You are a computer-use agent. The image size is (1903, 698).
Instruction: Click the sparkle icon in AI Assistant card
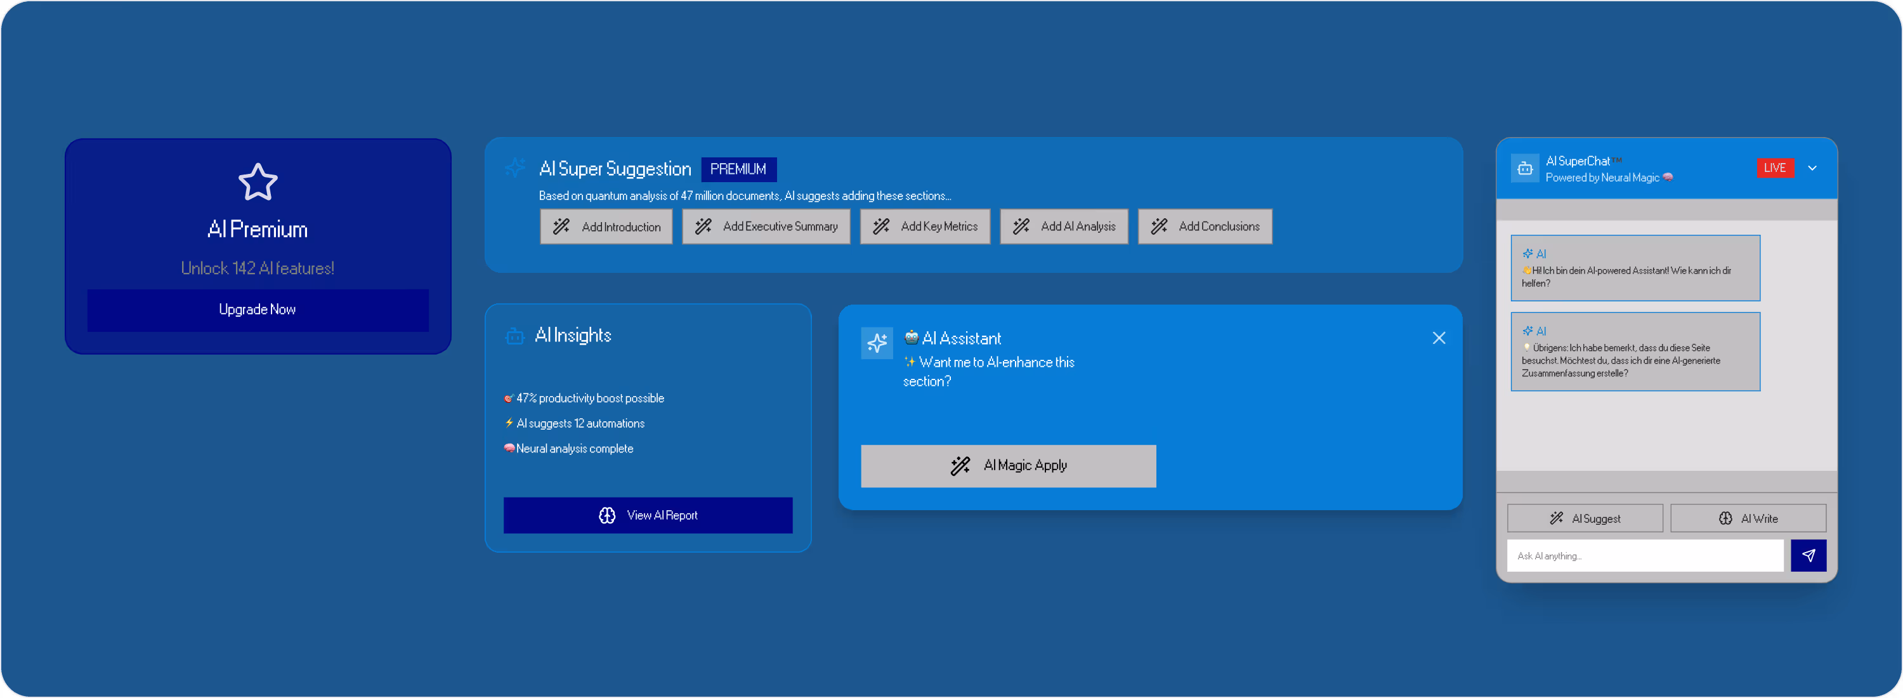click(877, 343)
